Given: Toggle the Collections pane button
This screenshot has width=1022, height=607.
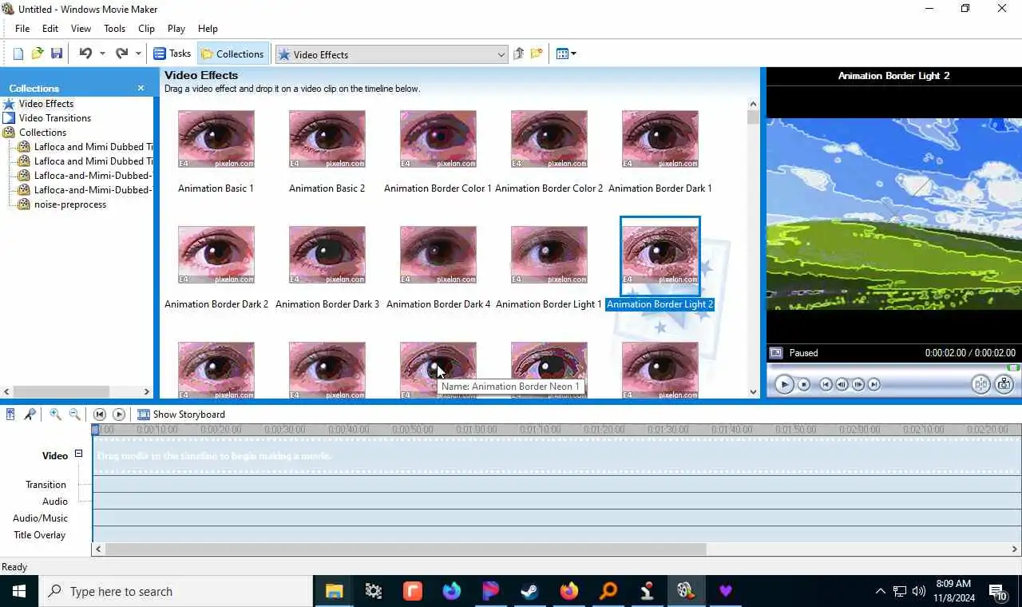Looking at the screenshot, I should (x=232, y=54).
